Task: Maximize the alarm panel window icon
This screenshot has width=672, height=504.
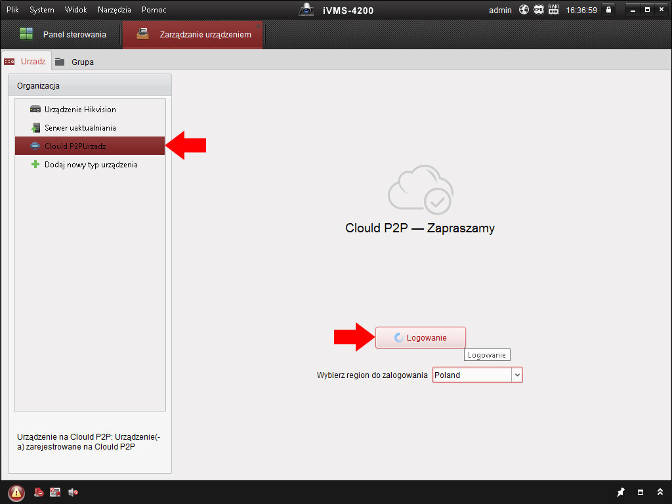Action: [x=640, y=492]
